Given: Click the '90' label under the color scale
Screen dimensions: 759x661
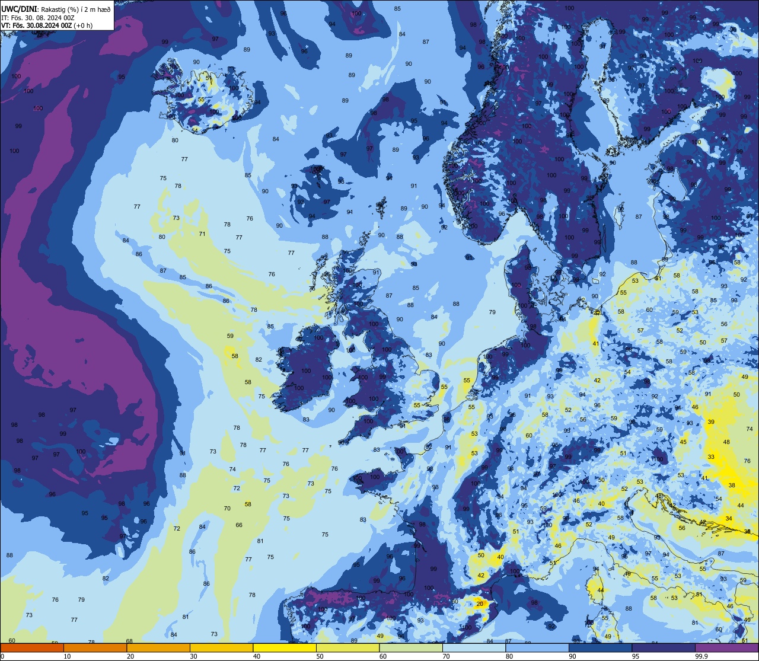Looking at the screenshot, I should [572, 656].
